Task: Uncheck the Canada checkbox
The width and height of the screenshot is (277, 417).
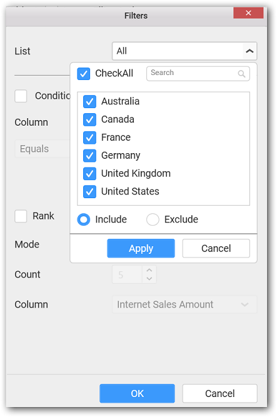Action: click(x=89, y=119)
